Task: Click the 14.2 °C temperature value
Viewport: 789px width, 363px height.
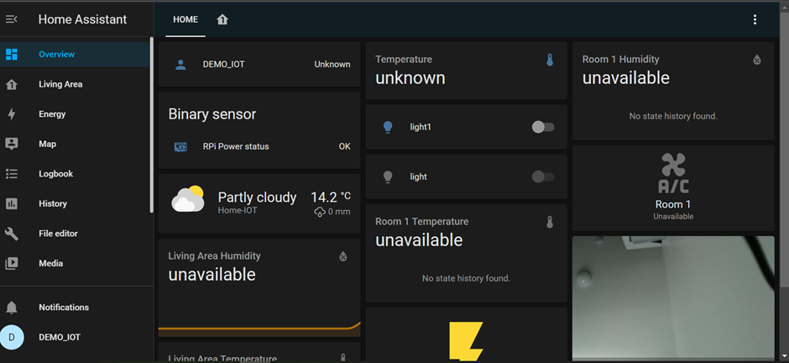Action: click(331, 197)
